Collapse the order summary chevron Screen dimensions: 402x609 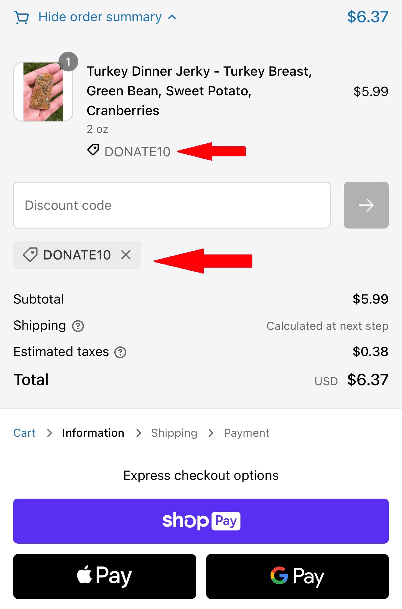(172, 17)
